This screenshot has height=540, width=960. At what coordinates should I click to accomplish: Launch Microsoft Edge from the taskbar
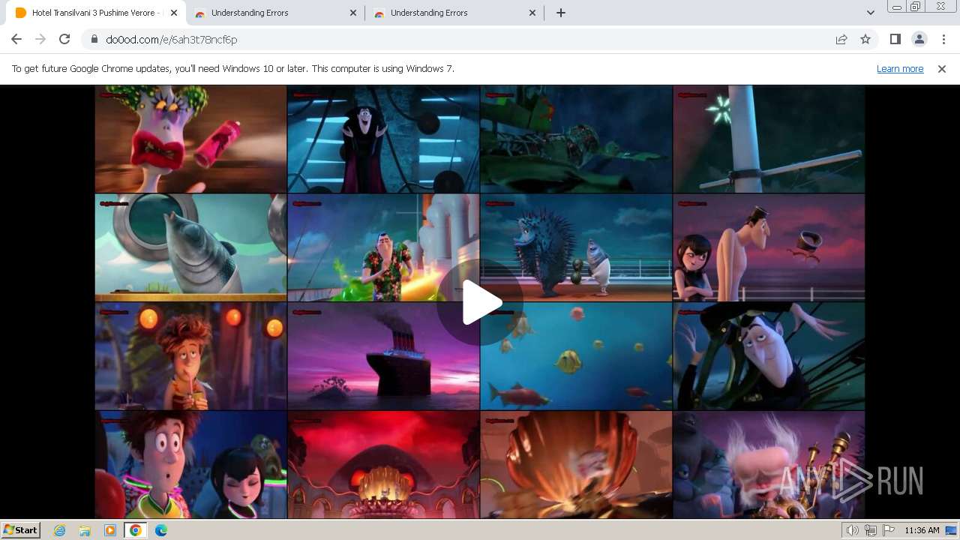click(161, 530)
